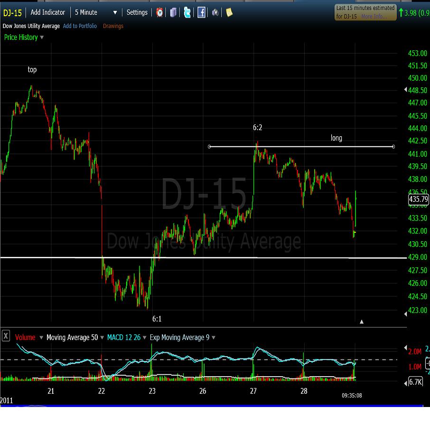Open the yellow sticky note icon
Viewport: 430px width, 426px height.
(x=229, y=12)
